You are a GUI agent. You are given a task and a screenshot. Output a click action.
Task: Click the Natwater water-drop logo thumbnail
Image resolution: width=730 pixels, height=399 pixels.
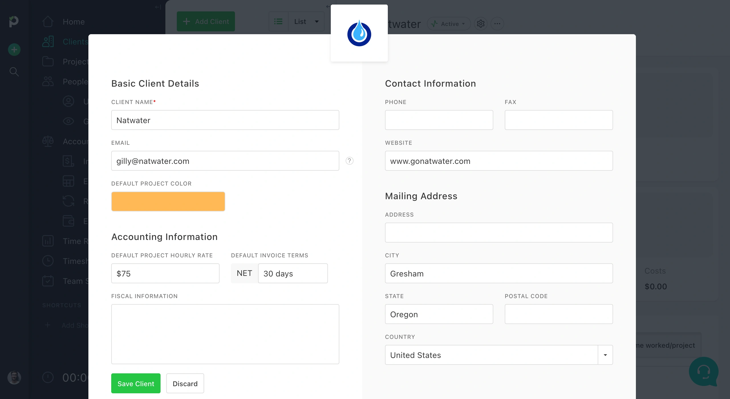359,33
